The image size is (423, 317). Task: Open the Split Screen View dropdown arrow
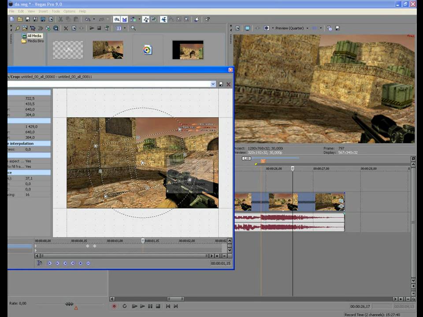(x=273, y=28)
